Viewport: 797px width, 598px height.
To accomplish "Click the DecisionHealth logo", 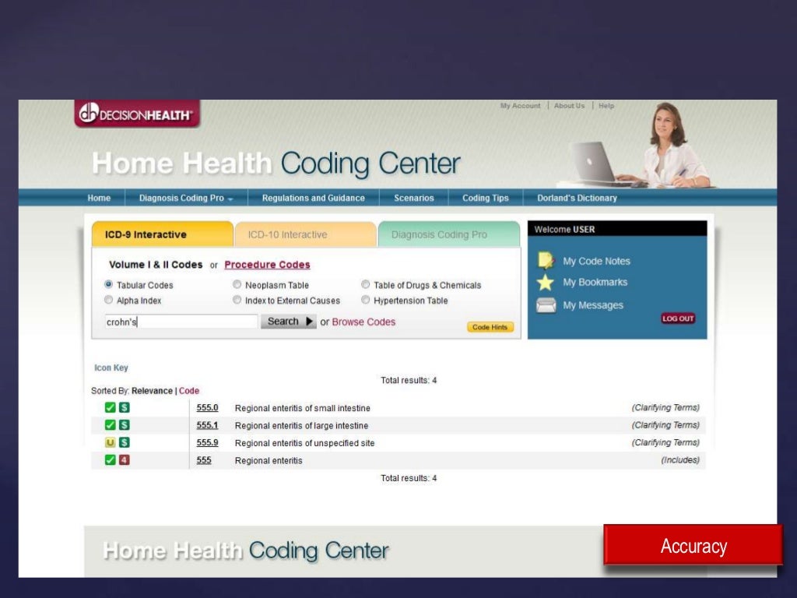I will tap(137, 114).
